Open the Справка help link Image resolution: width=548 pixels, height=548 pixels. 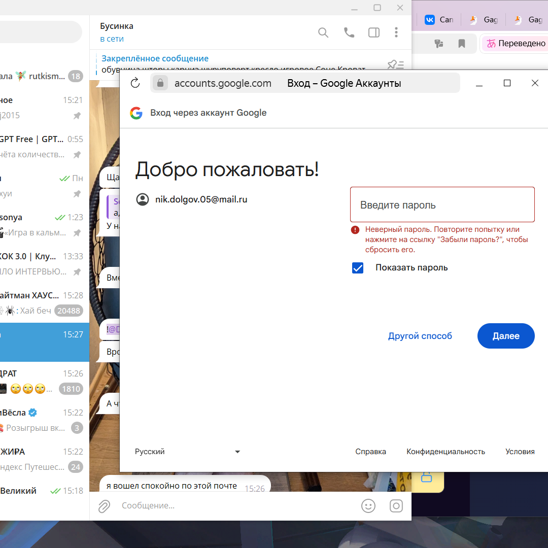tap(370, 452)
